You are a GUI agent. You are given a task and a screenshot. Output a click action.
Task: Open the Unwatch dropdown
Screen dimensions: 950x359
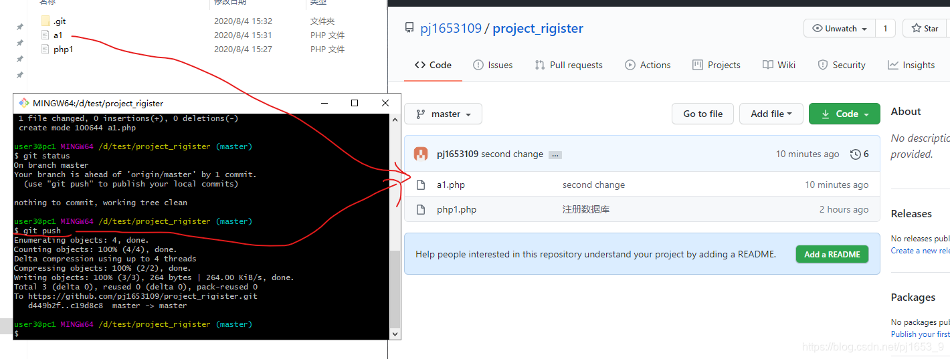840,28
